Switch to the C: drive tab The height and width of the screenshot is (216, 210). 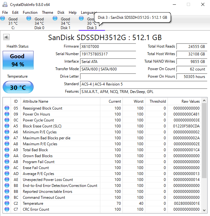point(13,23)
